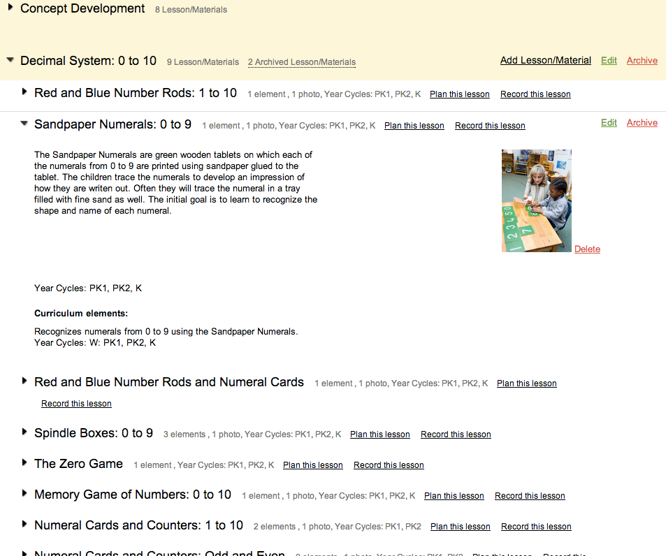The width and height of the screenshot is (666, 556).
Task: Open the Sandpaper Numerals classroom photo
Action: point(537,200)
